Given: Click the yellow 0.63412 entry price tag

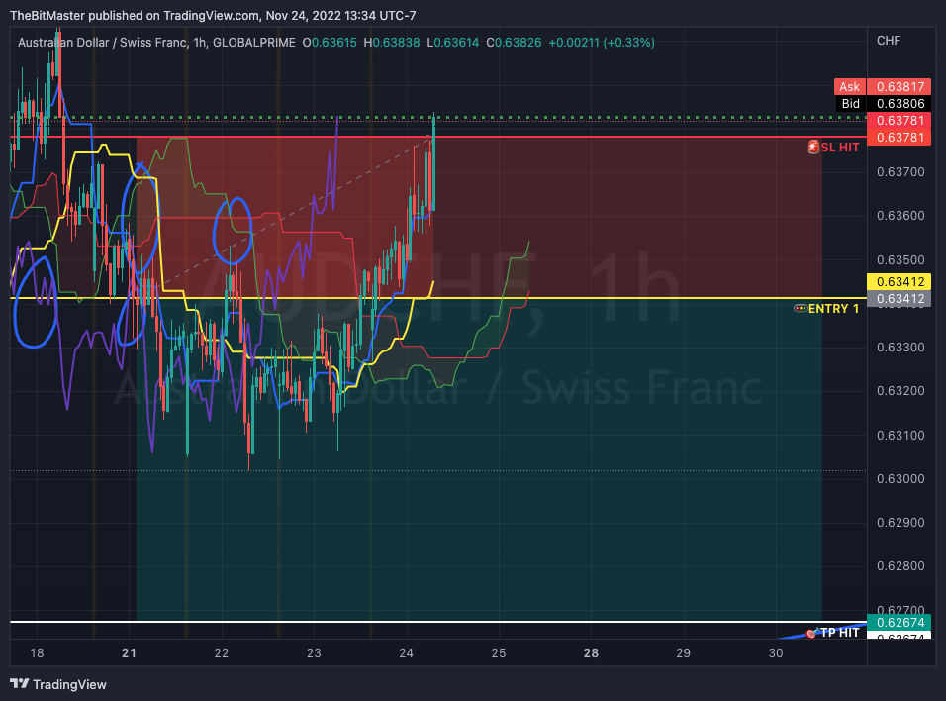Looking at the screenshot, I should (x=899, y=282).
